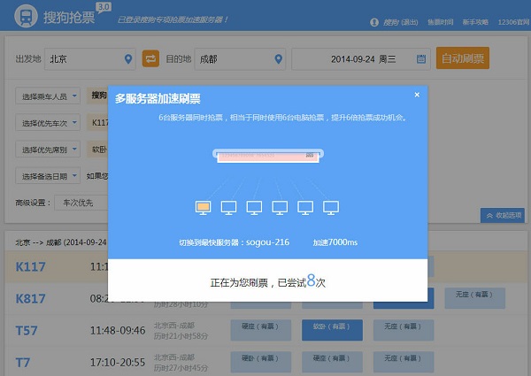Click the second server monitor icon

pyautogui.click(x=228, y=207)
